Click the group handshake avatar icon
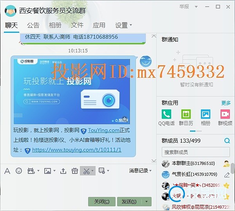This screenshot has height=211, width=235. pyautogui.click(x=11, y=11)
